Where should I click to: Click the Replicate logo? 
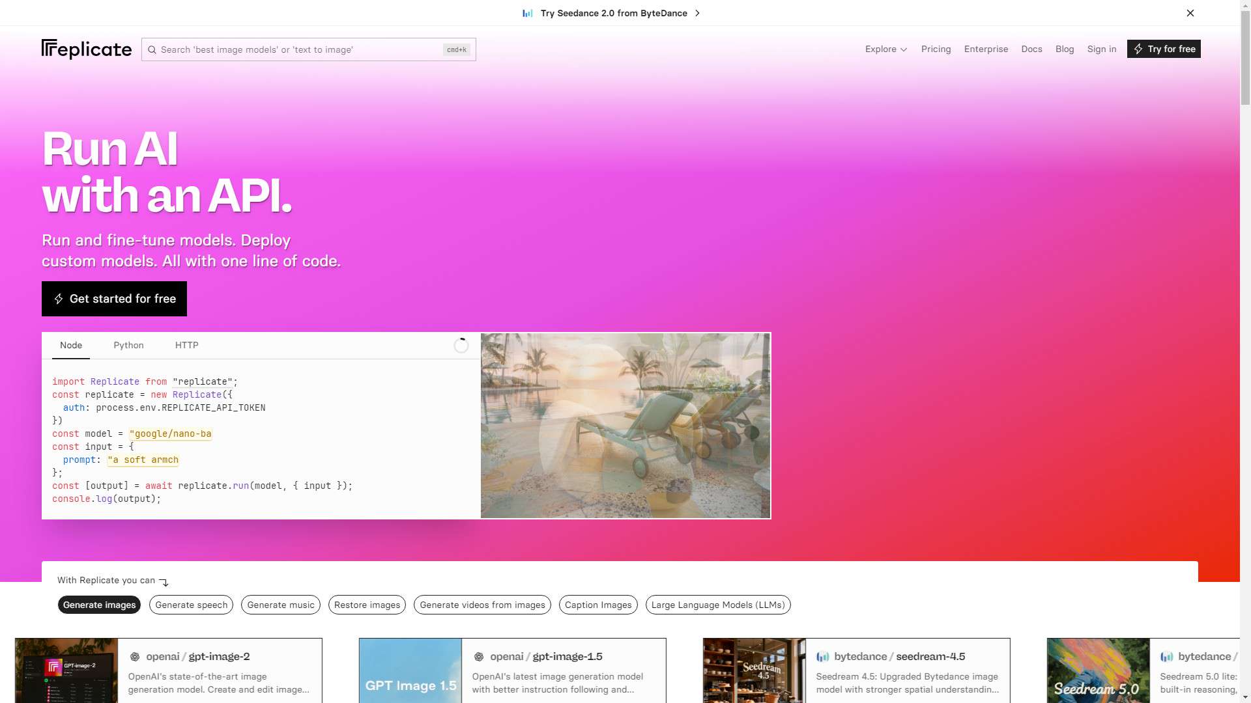[87, 49]
